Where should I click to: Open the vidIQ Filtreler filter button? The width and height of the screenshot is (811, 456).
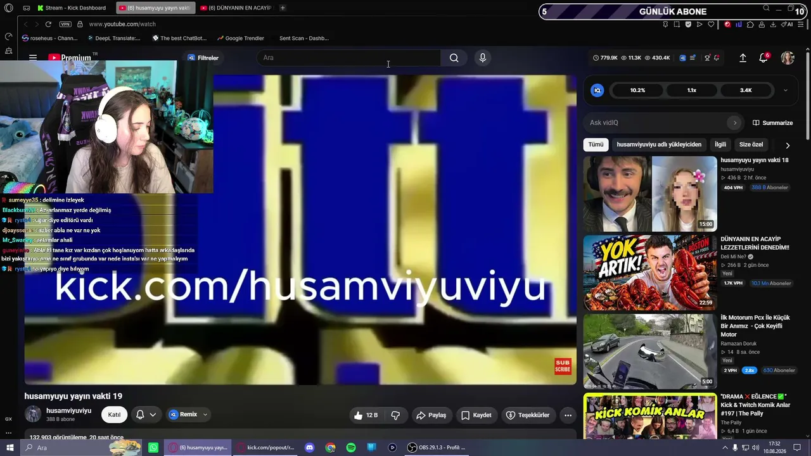[x=203, y=58]
